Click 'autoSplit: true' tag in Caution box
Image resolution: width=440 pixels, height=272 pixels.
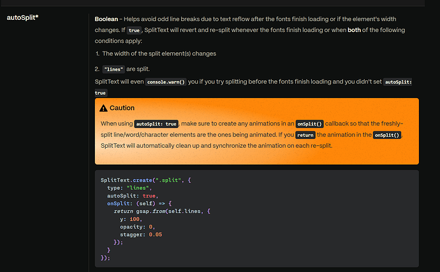(x=156, y=124)
